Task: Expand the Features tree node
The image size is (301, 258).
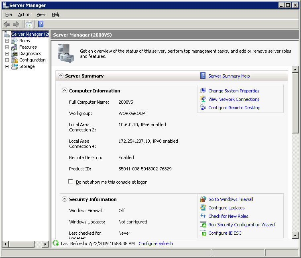Action: point(7,47)
